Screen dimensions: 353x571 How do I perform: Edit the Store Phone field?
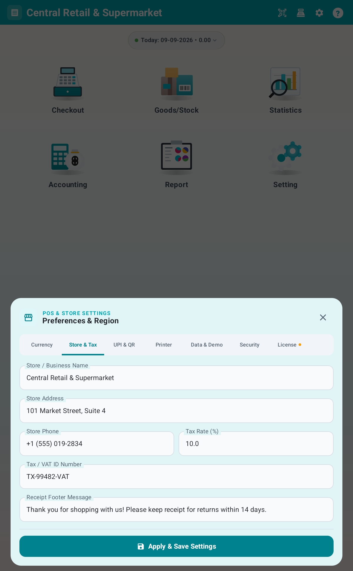(97, 444)
